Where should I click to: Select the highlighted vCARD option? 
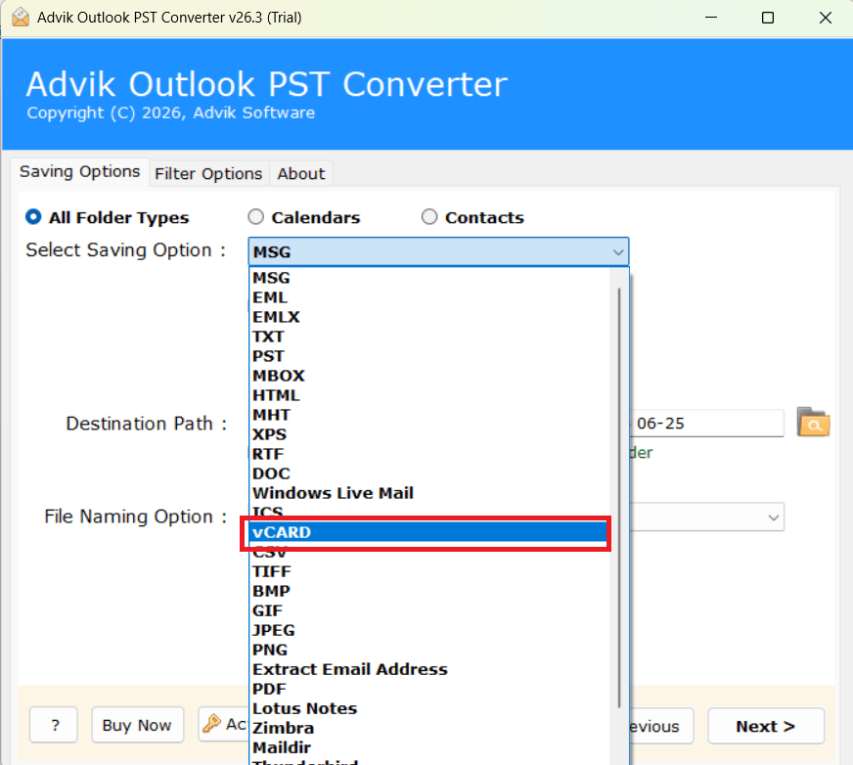point(428,532)
